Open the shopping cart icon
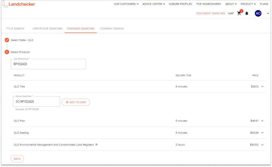This screenshot has height=167, width=272. click(x=239, y=13)
